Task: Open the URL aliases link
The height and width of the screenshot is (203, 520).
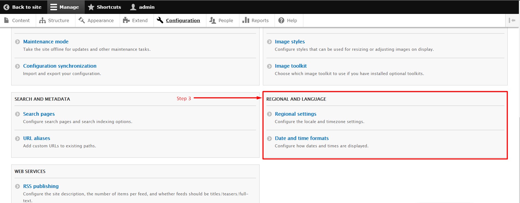Action: pyautogui.click(x=37, y=138)
